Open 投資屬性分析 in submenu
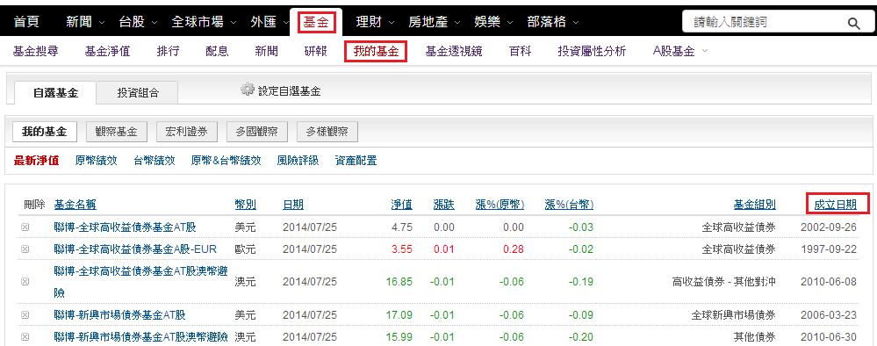 pos(592,52)
